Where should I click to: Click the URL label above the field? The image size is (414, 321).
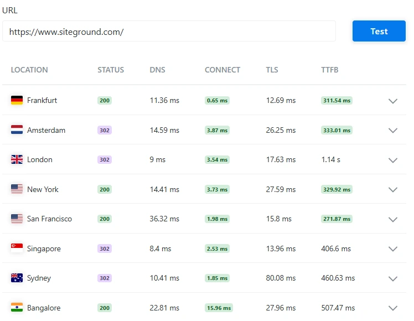[x=10, y=11]
